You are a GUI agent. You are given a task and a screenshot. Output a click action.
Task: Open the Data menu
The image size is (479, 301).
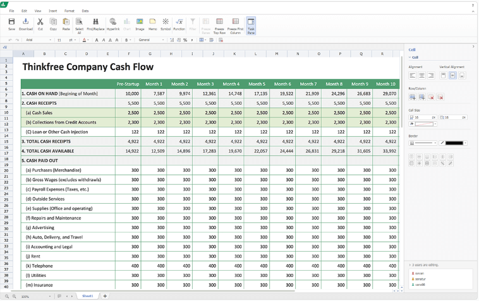click(85, 11)
